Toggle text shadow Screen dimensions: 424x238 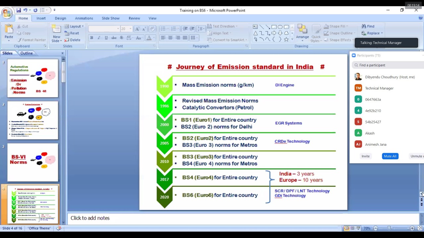(121, 38)
